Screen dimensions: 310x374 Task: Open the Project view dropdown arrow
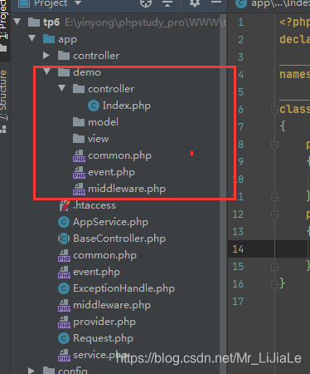[x=78, y=3]
